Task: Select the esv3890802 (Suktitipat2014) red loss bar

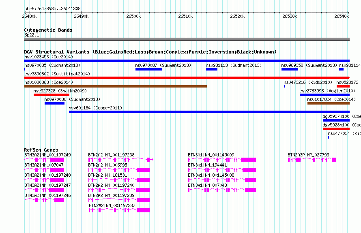Action: [x=187, y=78]
